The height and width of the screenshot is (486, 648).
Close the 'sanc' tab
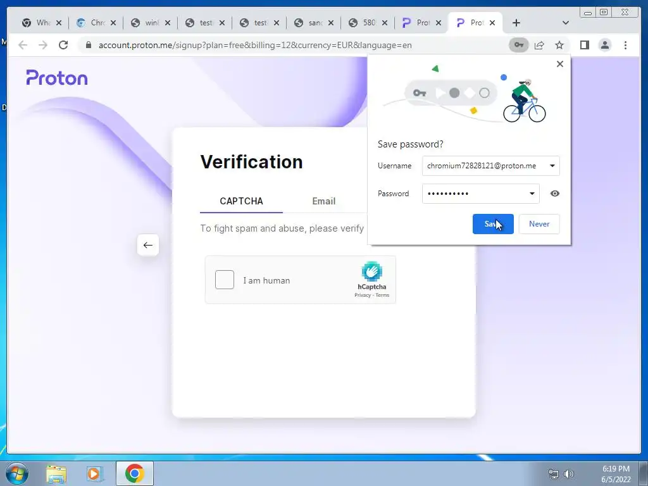(x=331, y=23)
